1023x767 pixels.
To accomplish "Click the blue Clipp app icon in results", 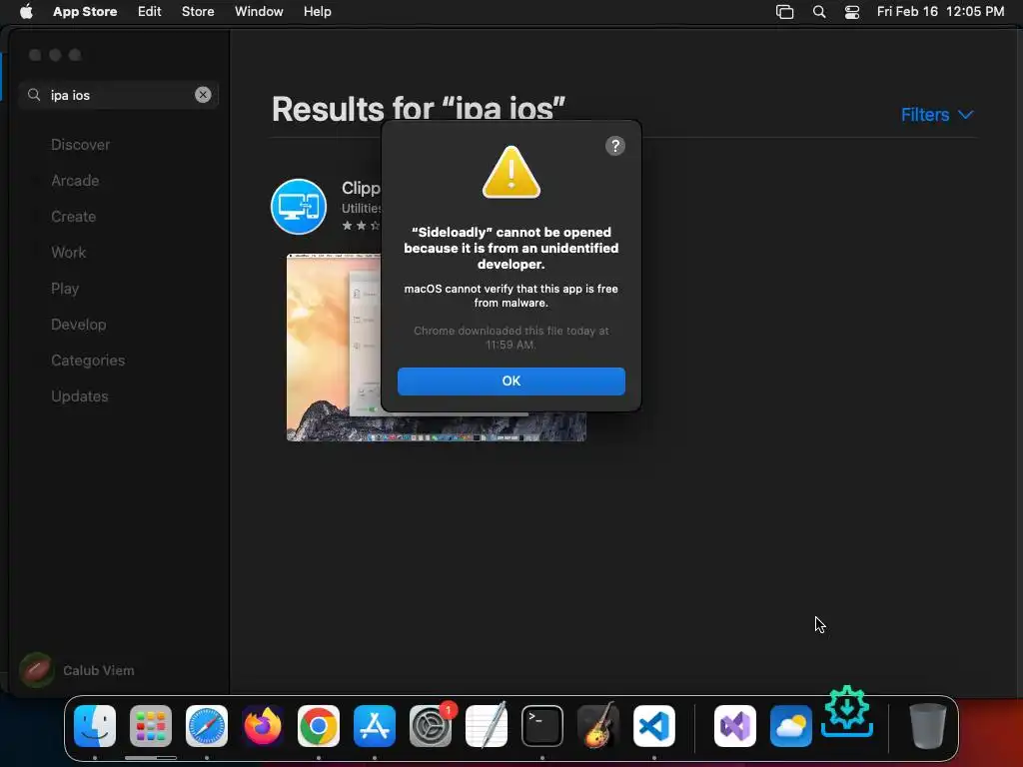I will point(299,206).
